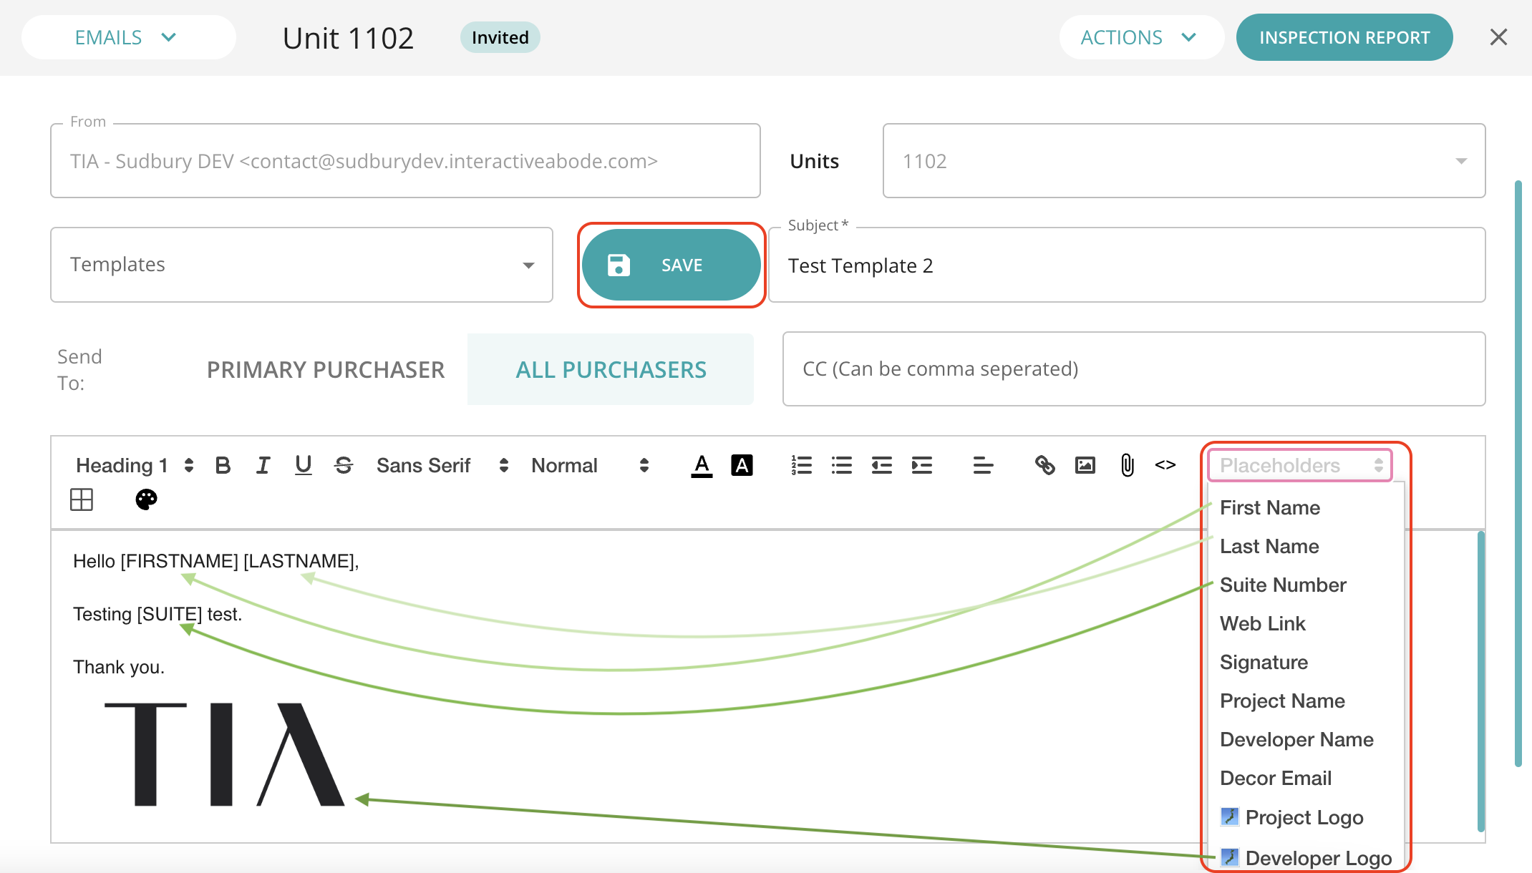
Task: Click the From address field
Action: 405,161
